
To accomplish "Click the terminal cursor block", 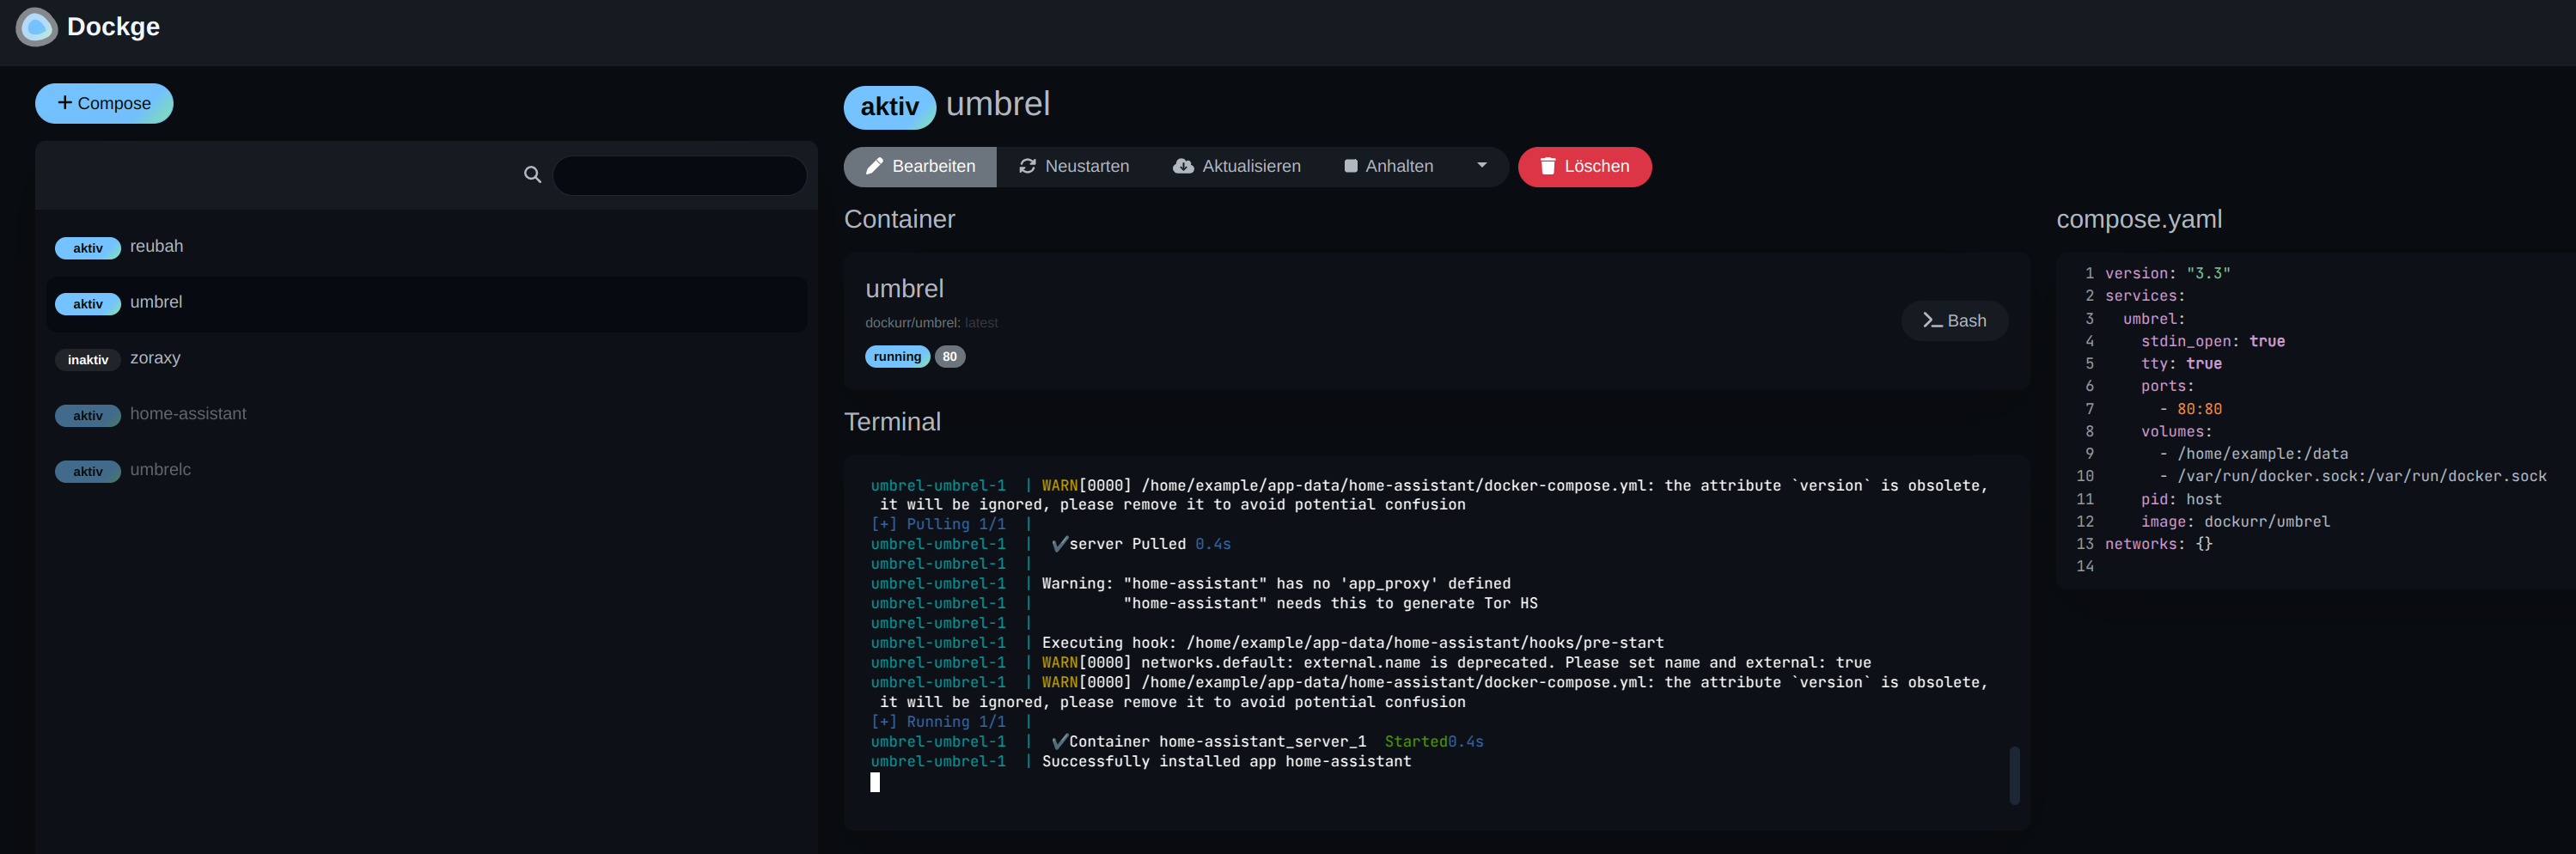I will 875,782.
